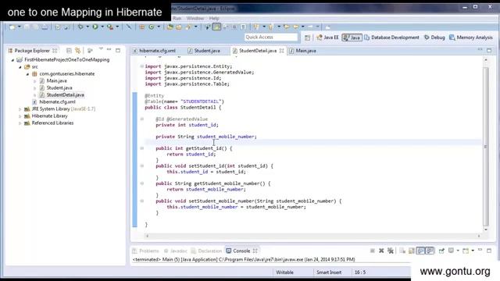
Task: Open the Run launch dropdown arrow
Action: coord(102,27)
